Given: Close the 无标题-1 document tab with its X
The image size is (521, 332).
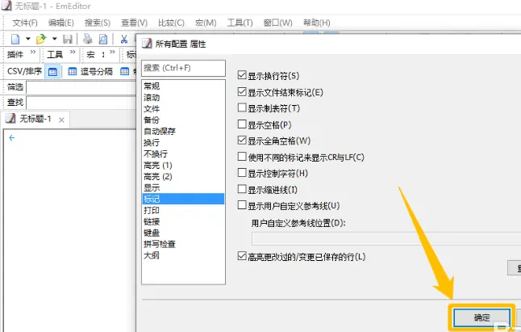Looking at the screenshot, I should pos(61,120).
